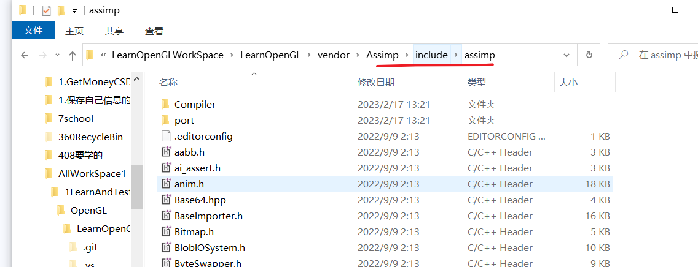Expand chevron after include breadcrumb
Image resolution: width=698 pixels, height=267 pixels.
(456, 55)
